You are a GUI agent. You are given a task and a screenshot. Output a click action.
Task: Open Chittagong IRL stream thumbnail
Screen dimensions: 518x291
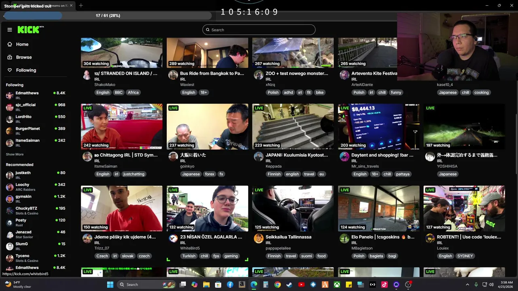click(x=121, y=127)
